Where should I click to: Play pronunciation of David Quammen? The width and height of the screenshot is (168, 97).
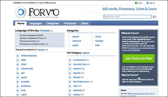click(70, 82)
